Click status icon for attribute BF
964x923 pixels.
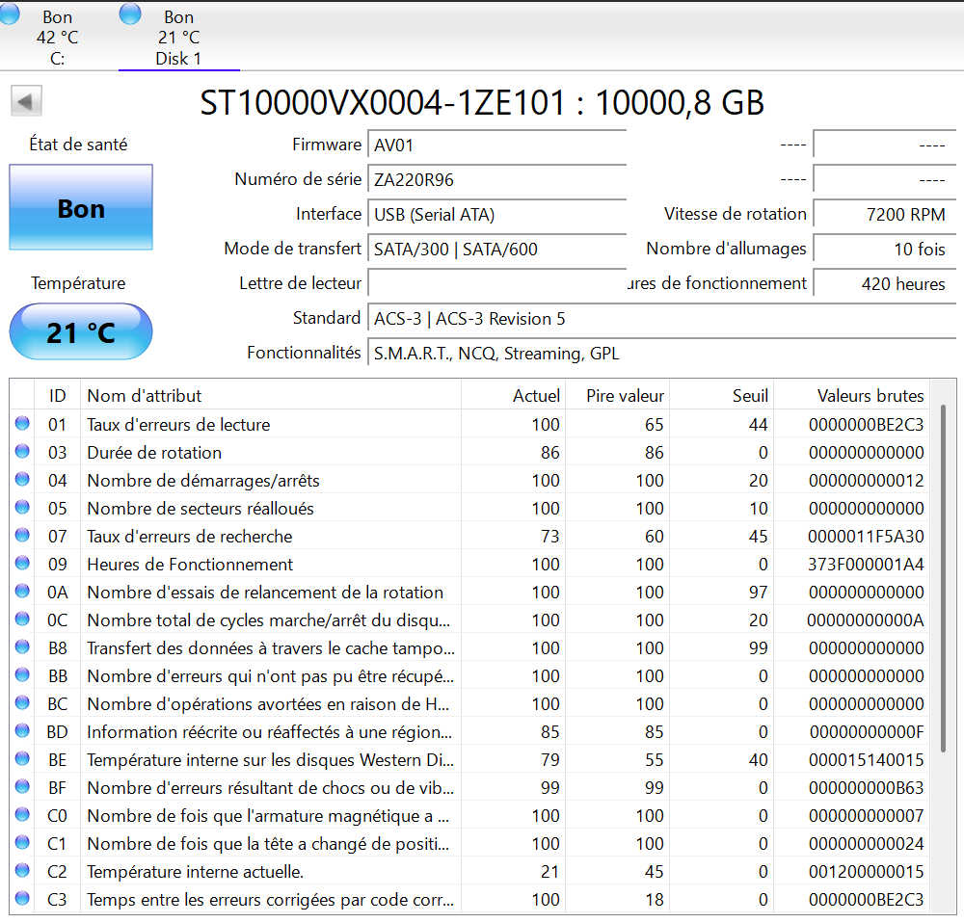tap(22, 787)
